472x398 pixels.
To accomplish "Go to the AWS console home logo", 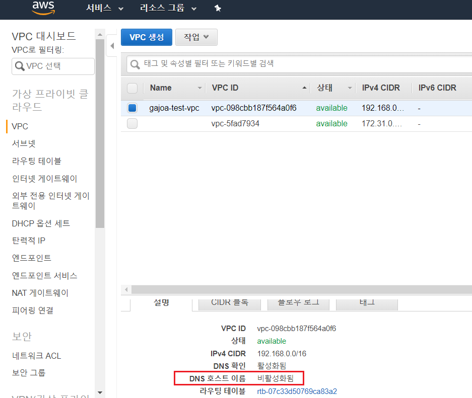I will tap(44, 8).
